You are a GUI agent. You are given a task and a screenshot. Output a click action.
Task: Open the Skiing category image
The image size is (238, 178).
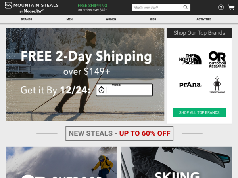[177, 162]
